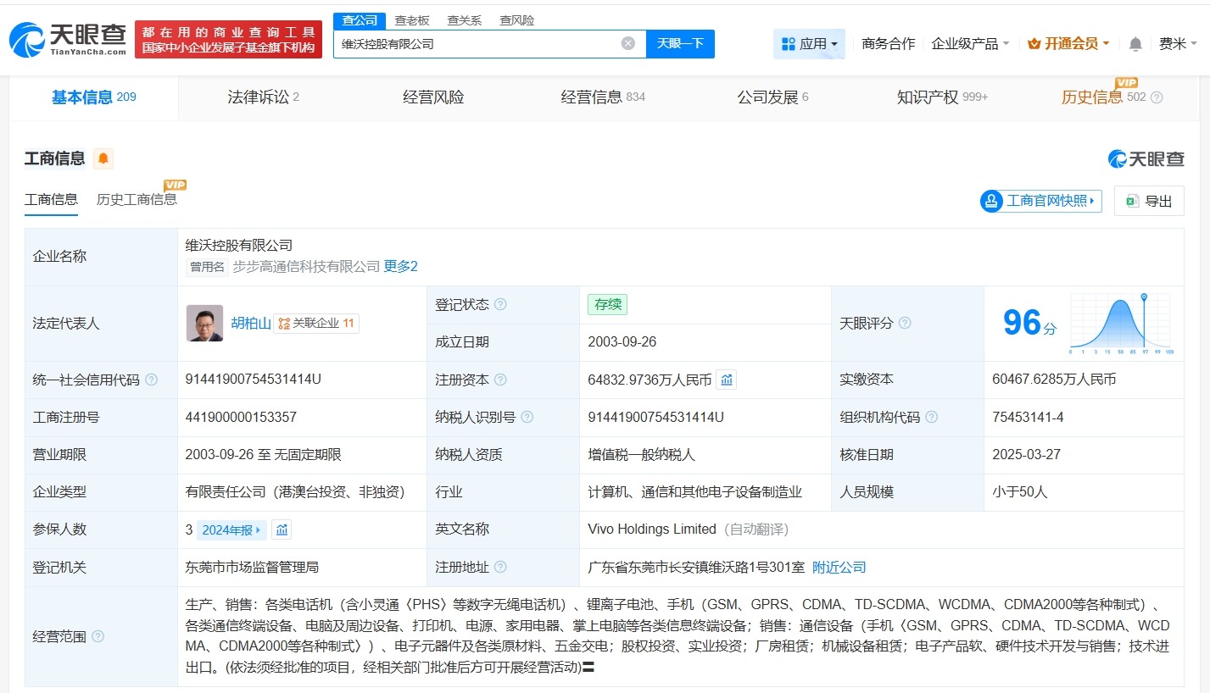Viewport: 1210px width, 693px height.
Task: Click the chart icon beside 参保人数
Action: tap(281, 529)
